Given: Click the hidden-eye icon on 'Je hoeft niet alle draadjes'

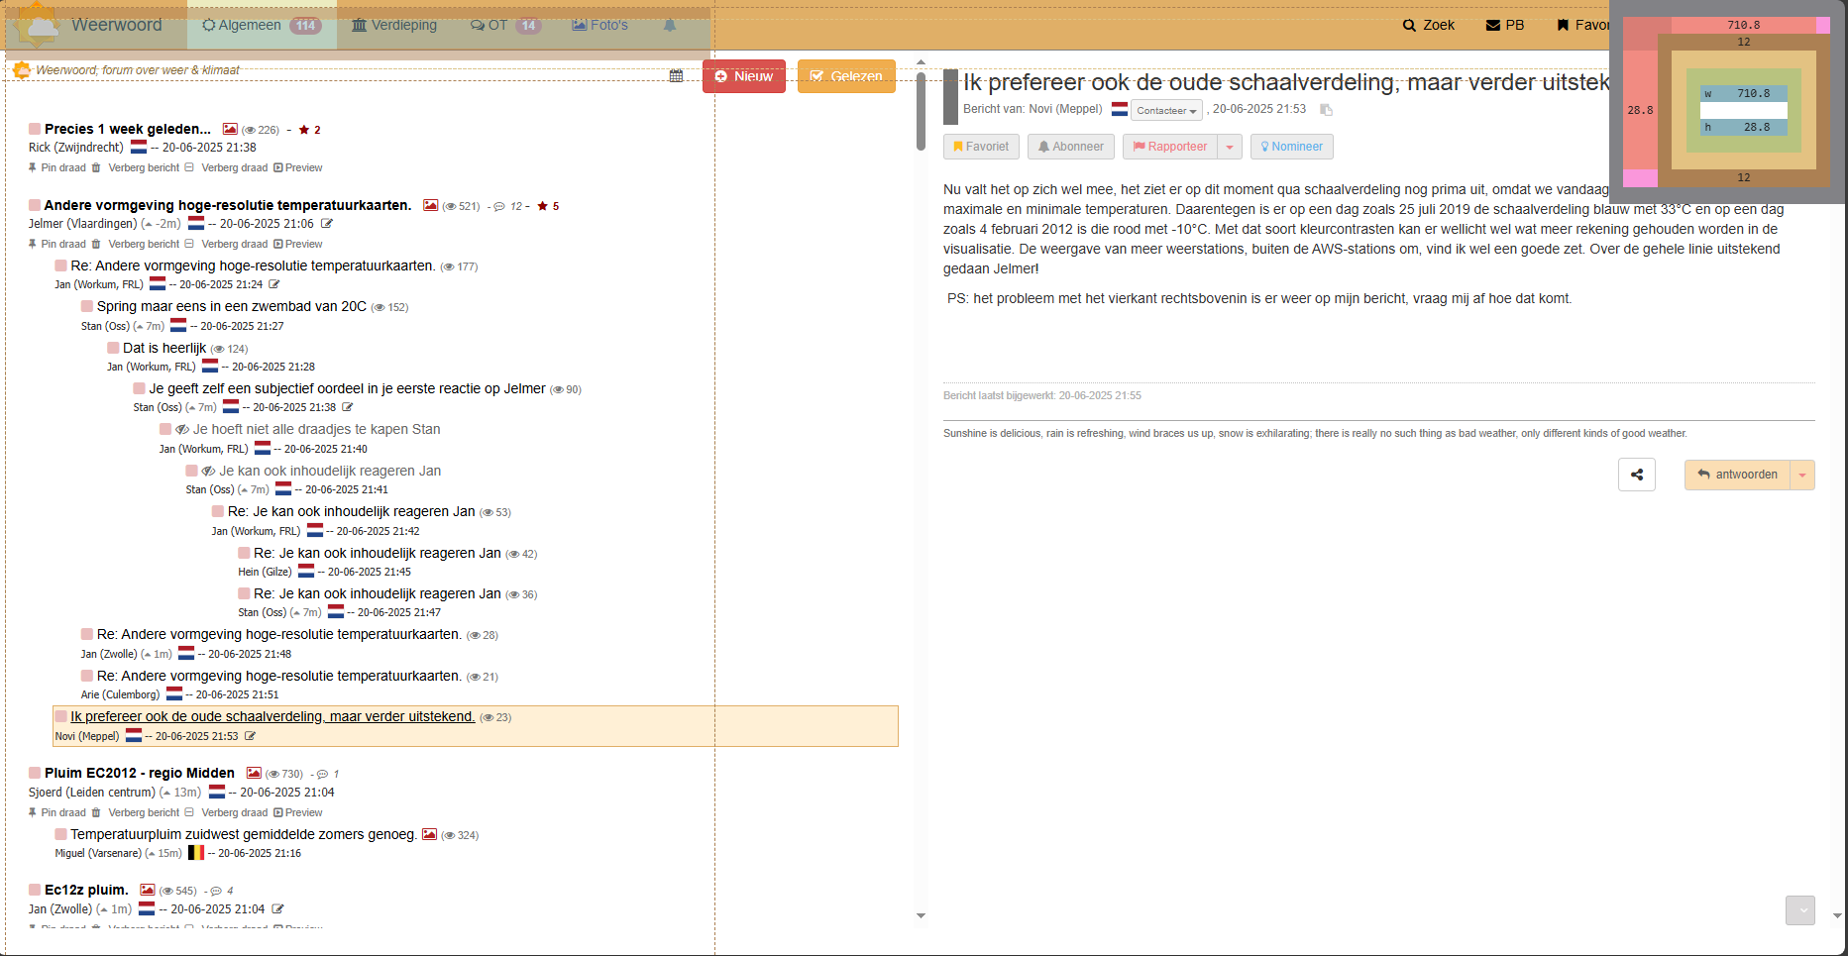Looking at the screenshot, I should pos(182,429).
